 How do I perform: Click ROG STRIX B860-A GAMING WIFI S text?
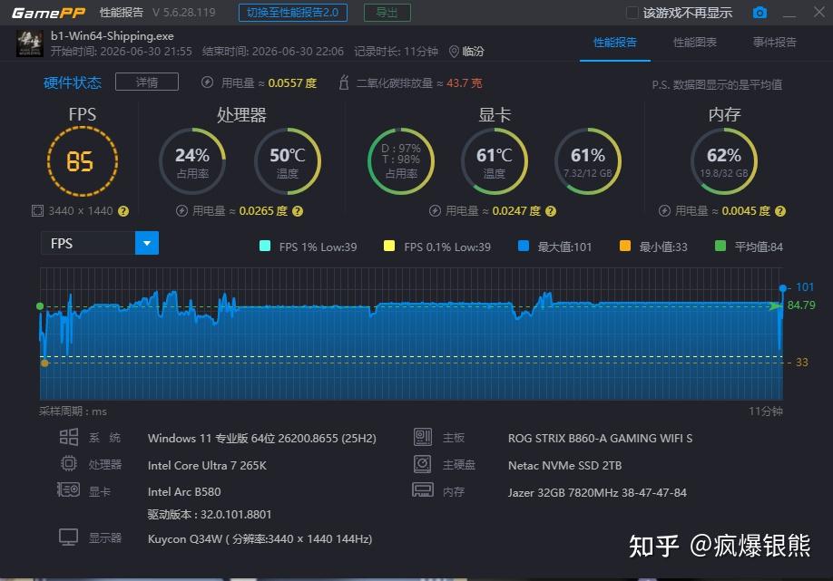(601, 439)
